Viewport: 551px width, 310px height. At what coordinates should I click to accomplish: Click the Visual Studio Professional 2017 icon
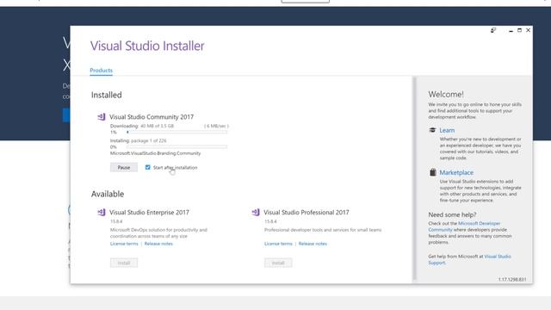[x=256, y=213]
